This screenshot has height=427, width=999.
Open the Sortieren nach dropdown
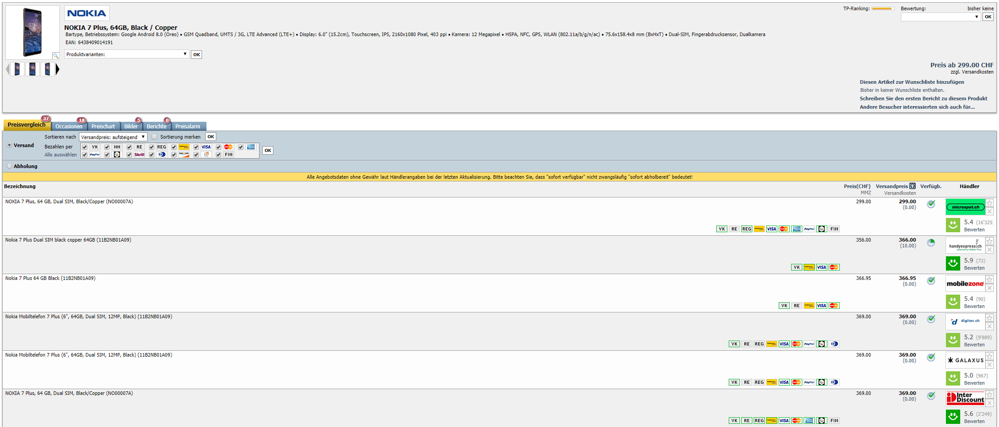(113, 137)
